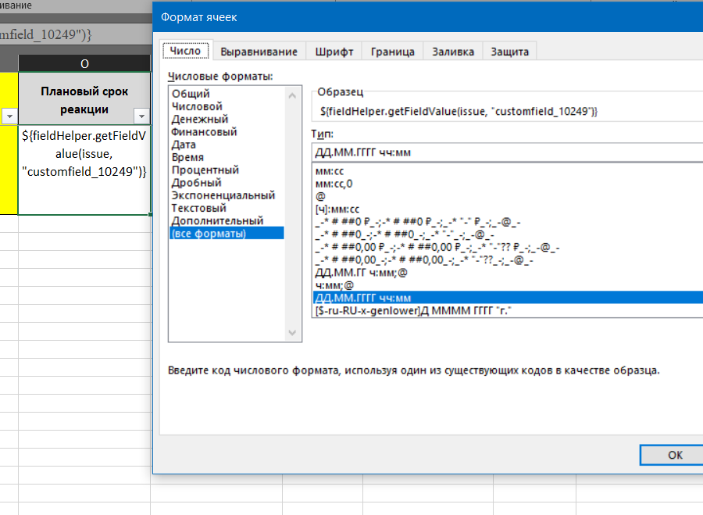703x515 pixels.
Task: Open the Защита tab
Action: 509,52
